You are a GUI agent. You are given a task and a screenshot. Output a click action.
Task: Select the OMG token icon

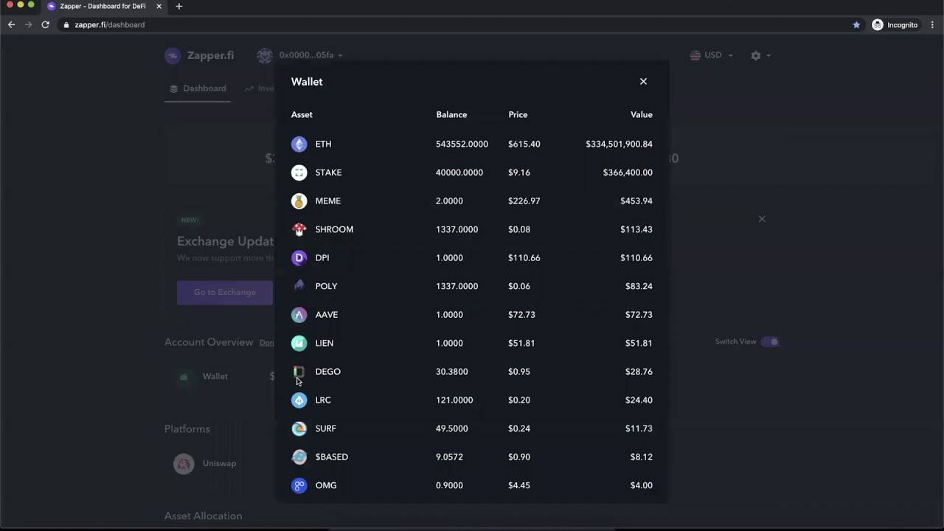pyautogui.click(x=299, y=485)
